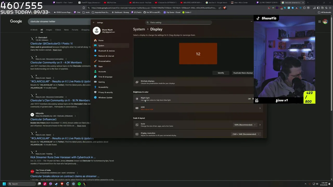Image resolution: width=333 pixels, height=187 pixels.
Task: Switch to Images search tab
Action: [x=49, y=30]
